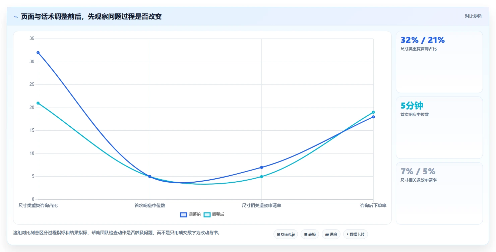This screenshot has width=496, height=252.
Task: Click the x-axis label 尺寸类重复咨询占比
Action: [38, 205]
